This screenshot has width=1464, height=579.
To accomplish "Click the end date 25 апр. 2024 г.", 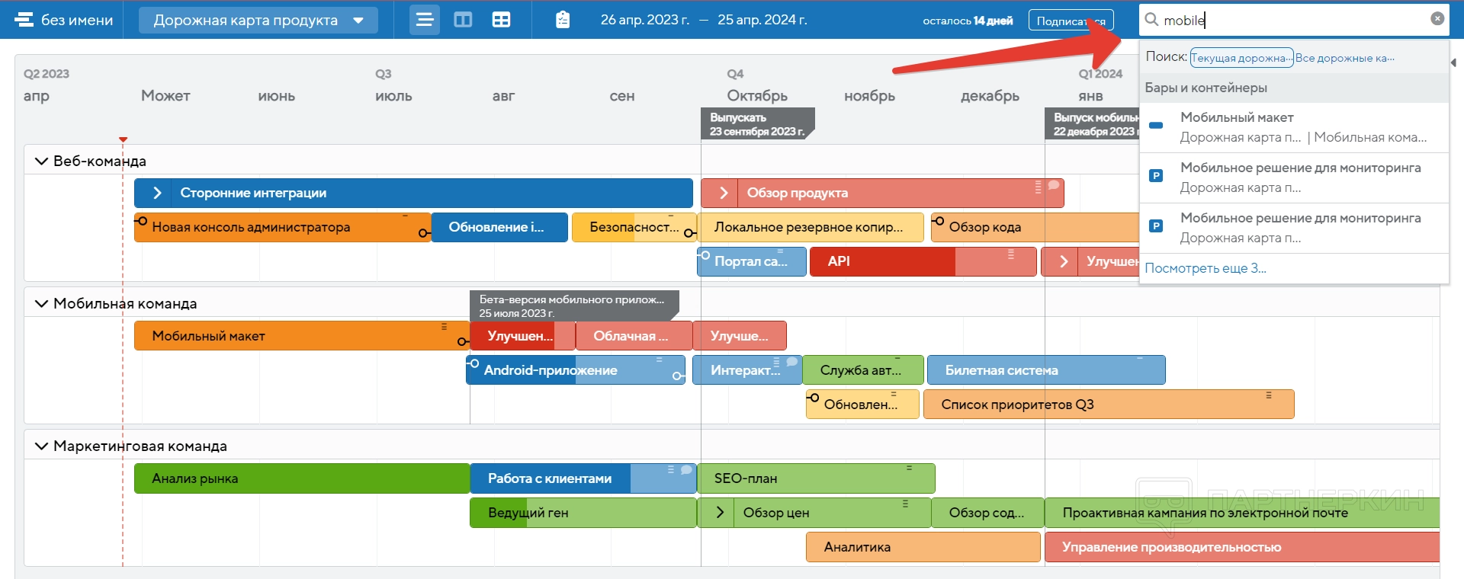I will (762, 20).
